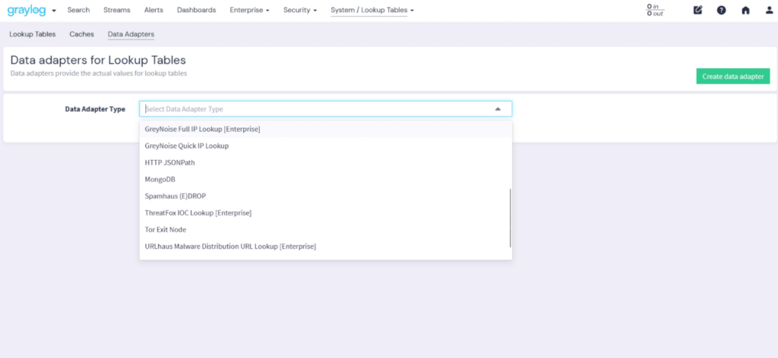778x358 pixels.
Task: Open the Security dropdown menu
Action: (x=299, y=10)
